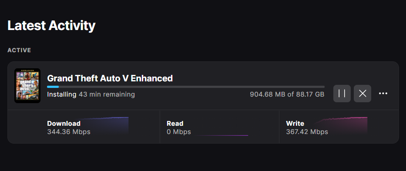
Task: Click the Read speed graph line
Action: click(221, 135)
